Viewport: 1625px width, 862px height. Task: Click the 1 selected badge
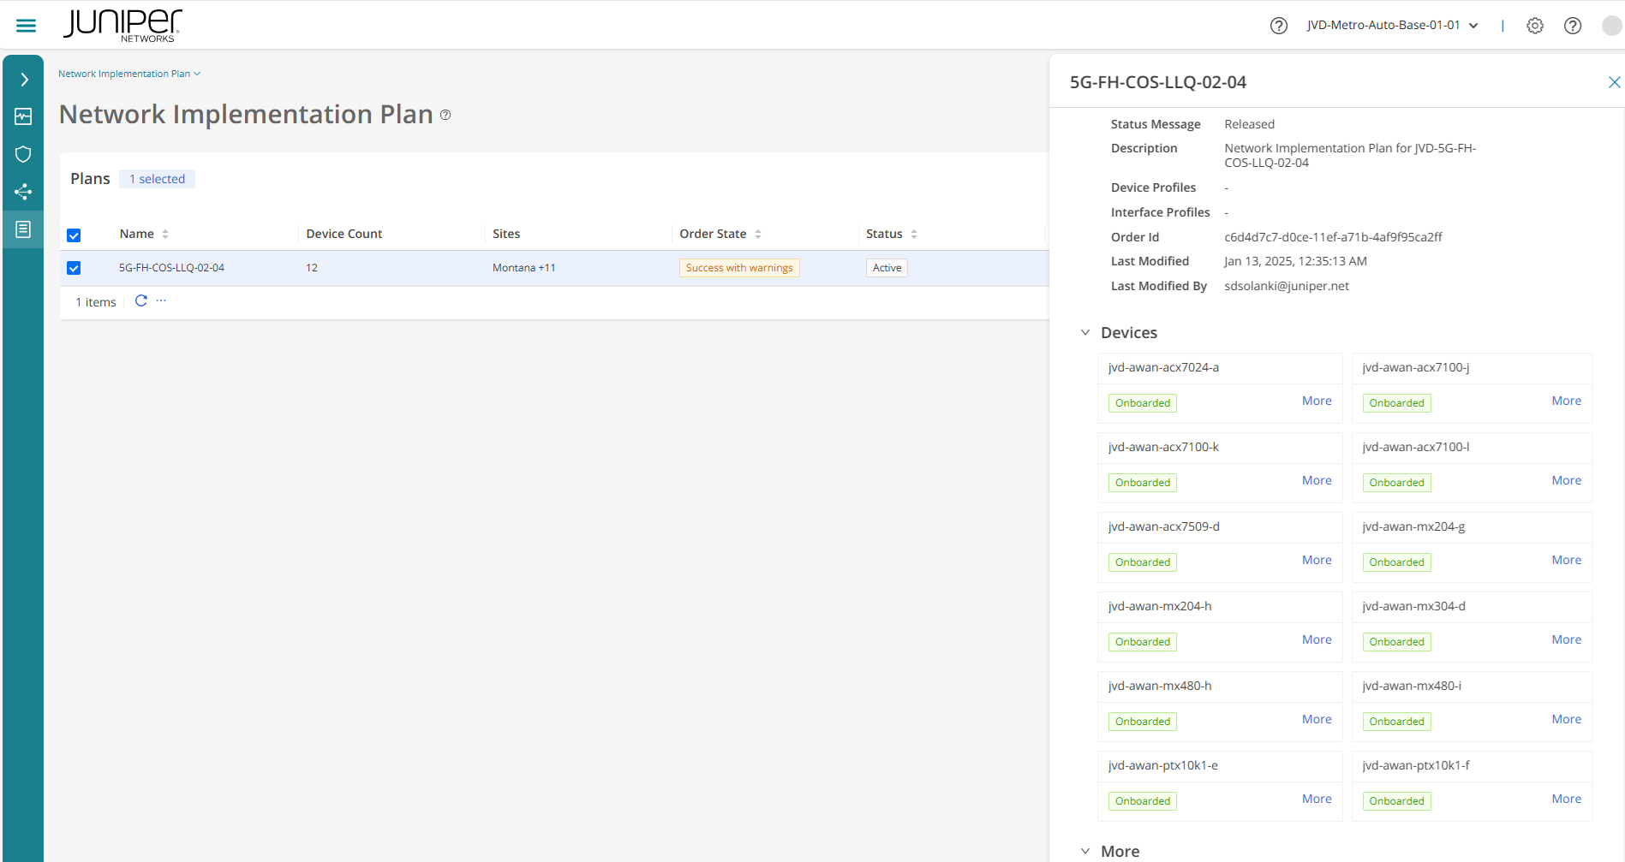(x=157, y=179)
